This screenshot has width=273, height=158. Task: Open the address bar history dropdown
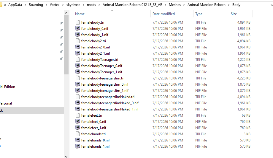272,5
